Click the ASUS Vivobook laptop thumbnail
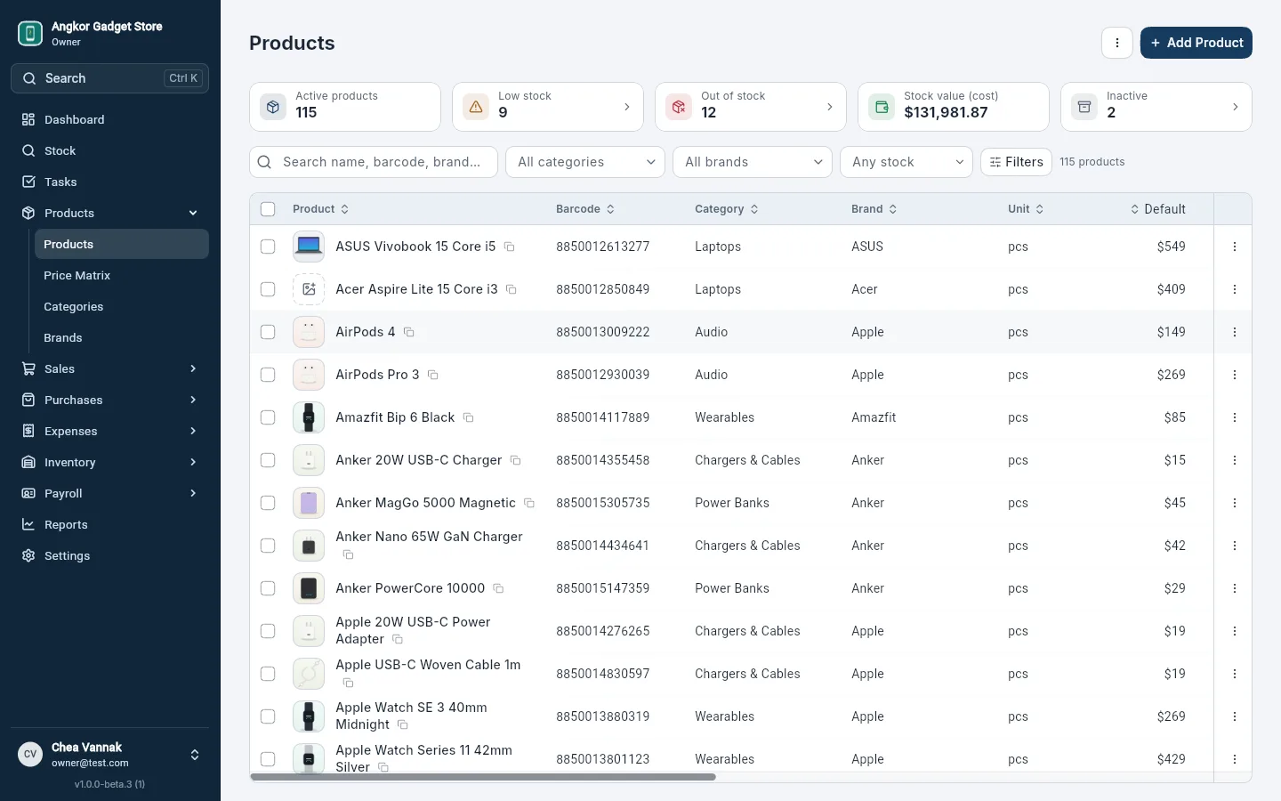 pyautogui.click(x=309, y=247)
